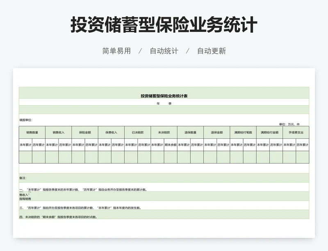Viewport: 328px width, 251px height.
Task: Click 本年累计 under 已决赔款
Action: (x=131, y=145)
